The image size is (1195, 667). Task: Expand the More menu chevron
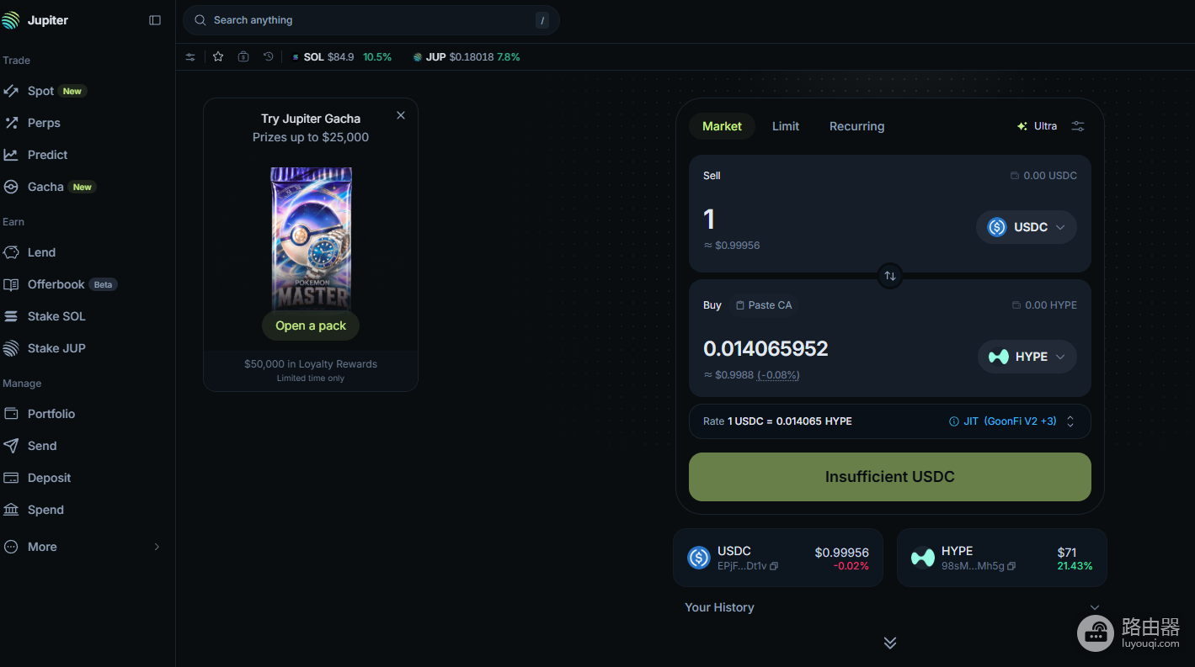coord(157,547)
